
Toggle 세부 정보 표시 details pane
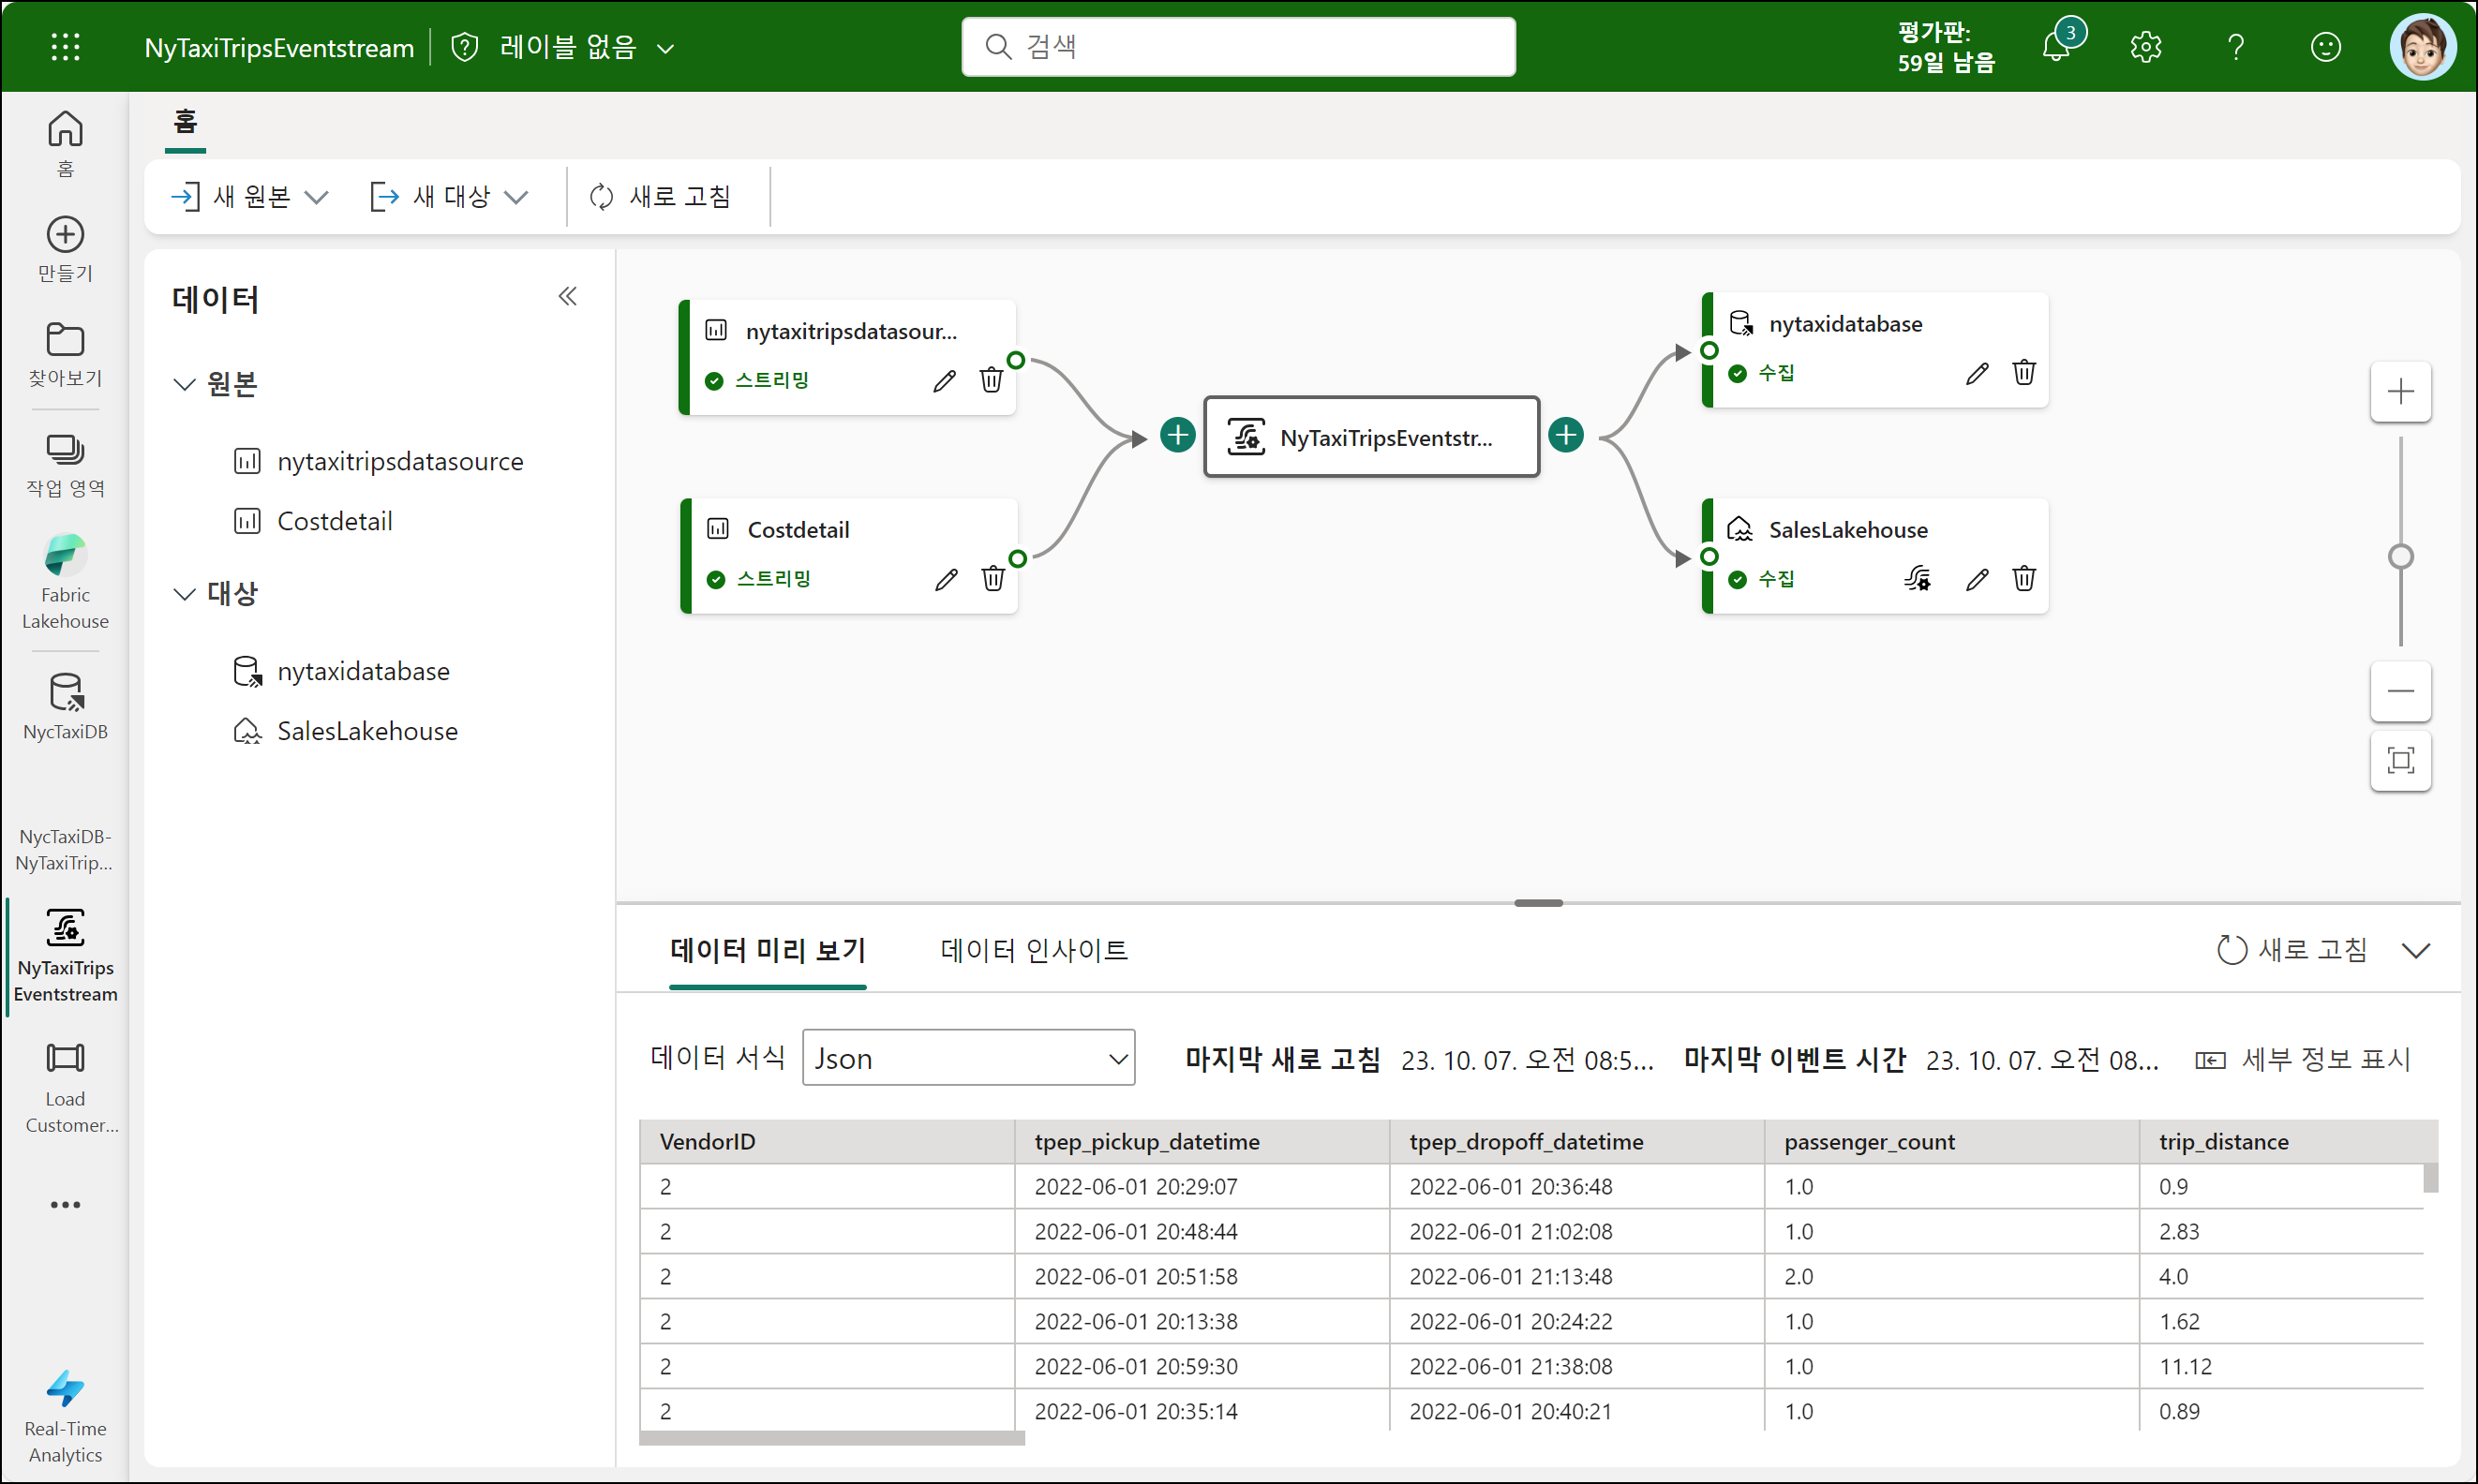(x=2303, y=1059)
